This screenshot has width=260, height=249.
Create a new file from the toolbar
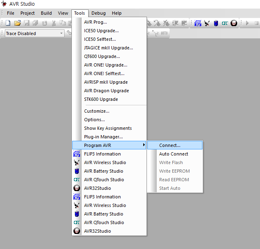click(8, 23)
